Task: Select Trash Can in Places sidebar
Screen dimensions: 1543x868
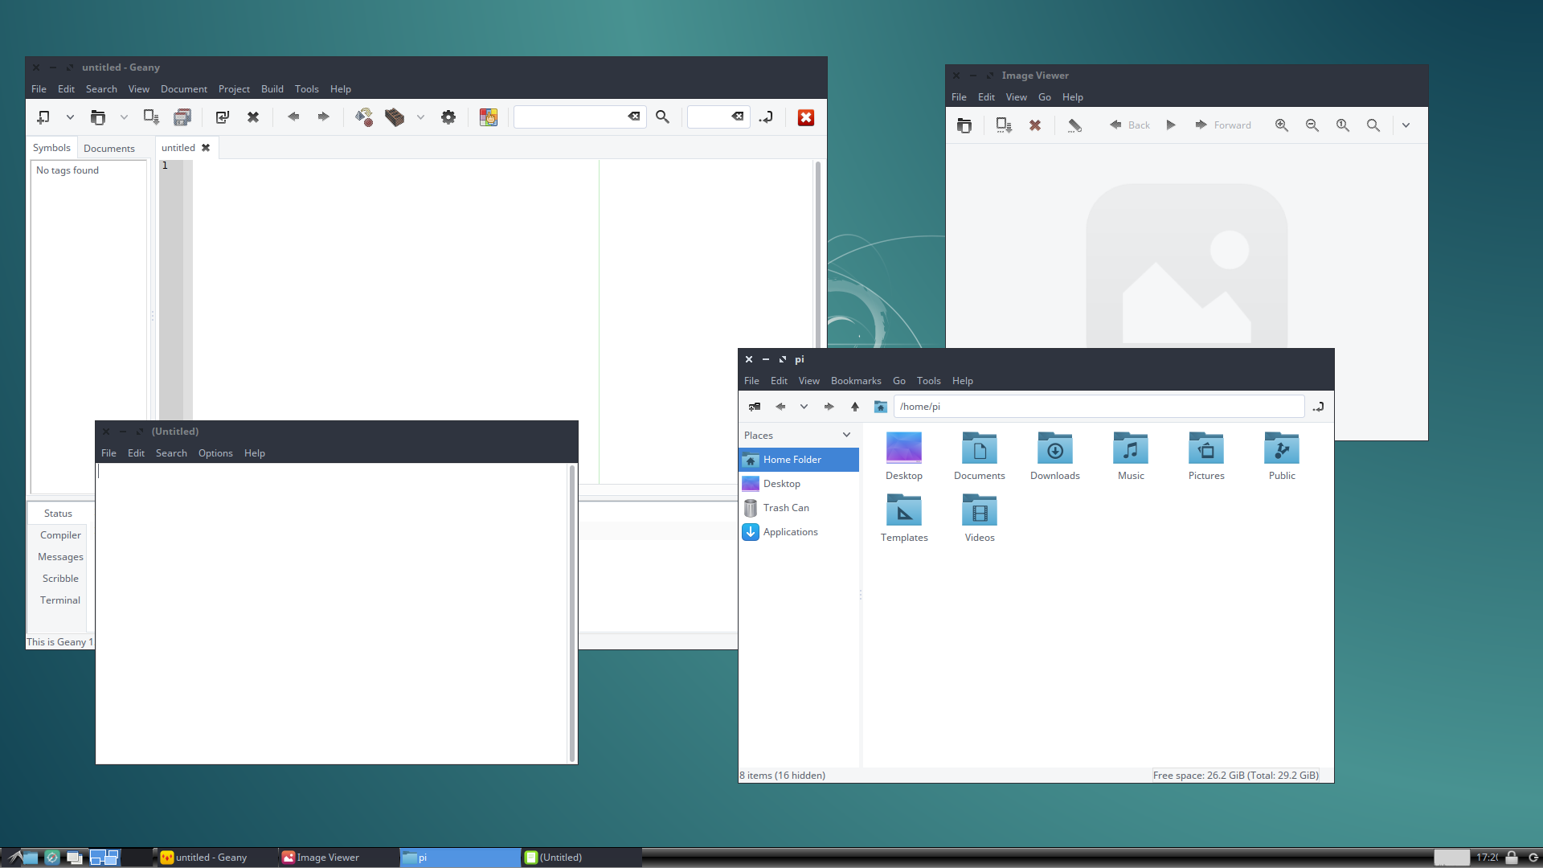Action: tap(799, 508)
